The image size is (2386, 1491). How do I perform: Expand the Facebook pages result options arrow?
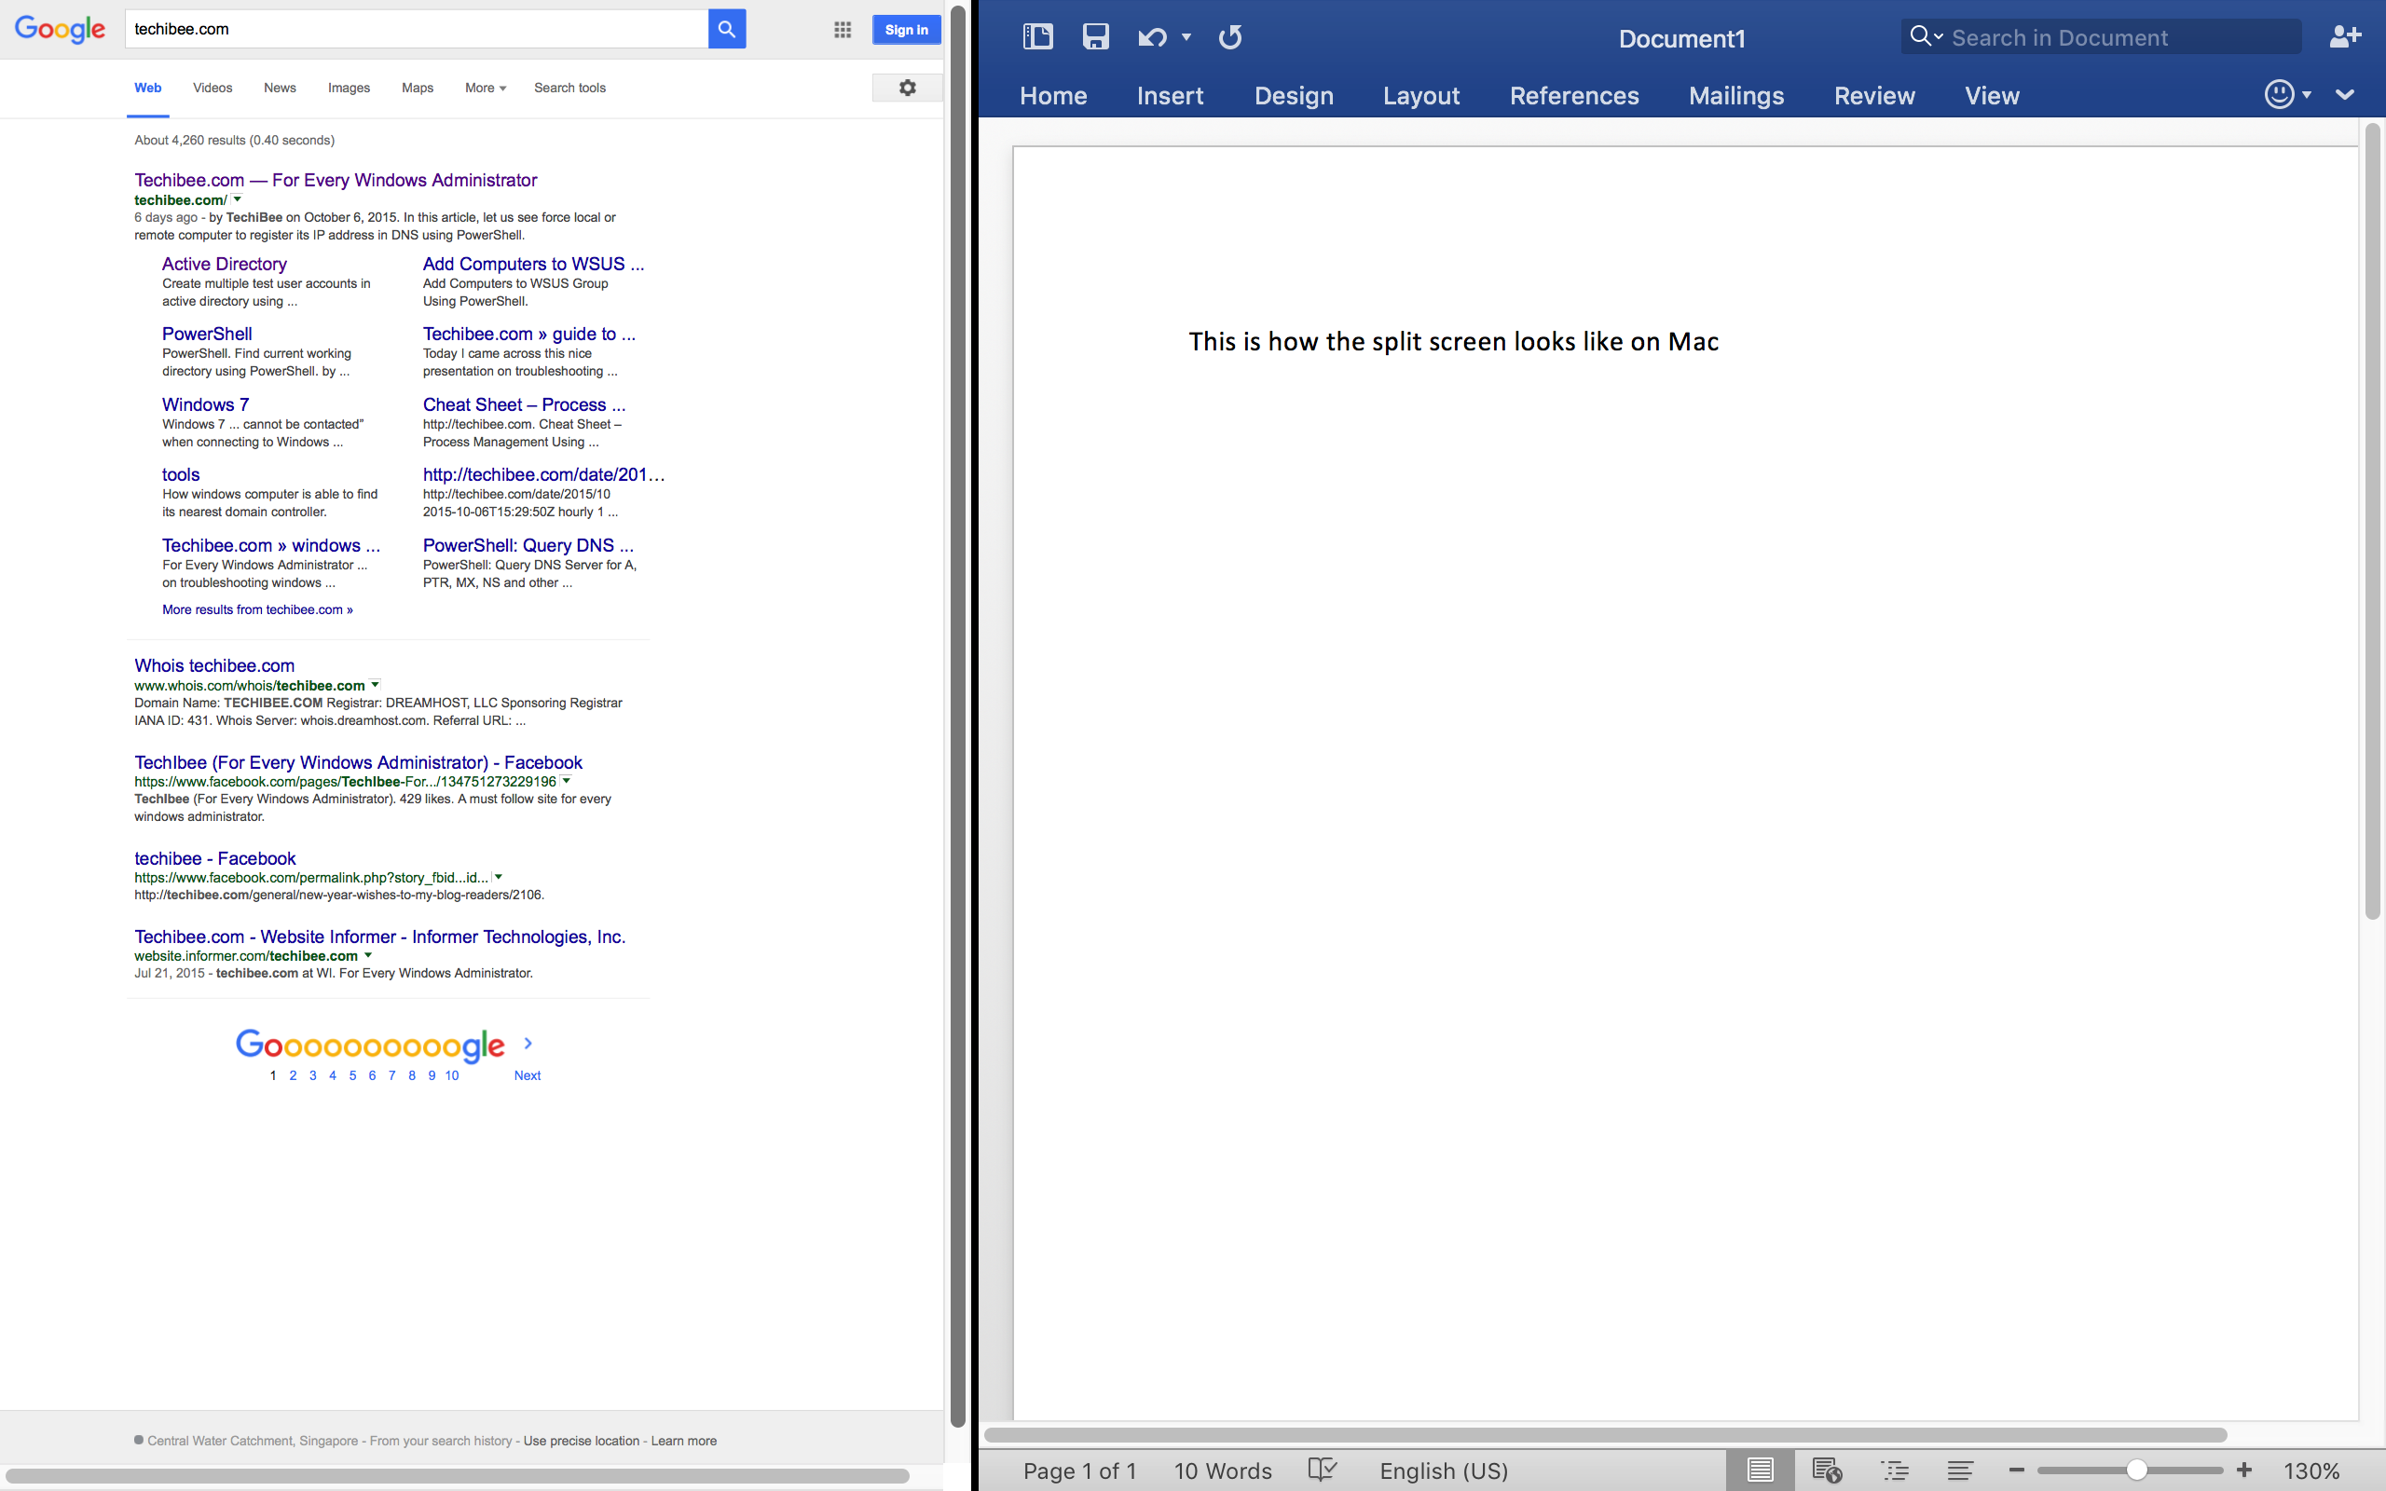(x=566, y=780)
